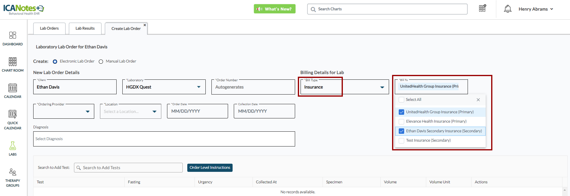Uncheck Ethan Davis Secondary Insurance (Secondary)

401,131
